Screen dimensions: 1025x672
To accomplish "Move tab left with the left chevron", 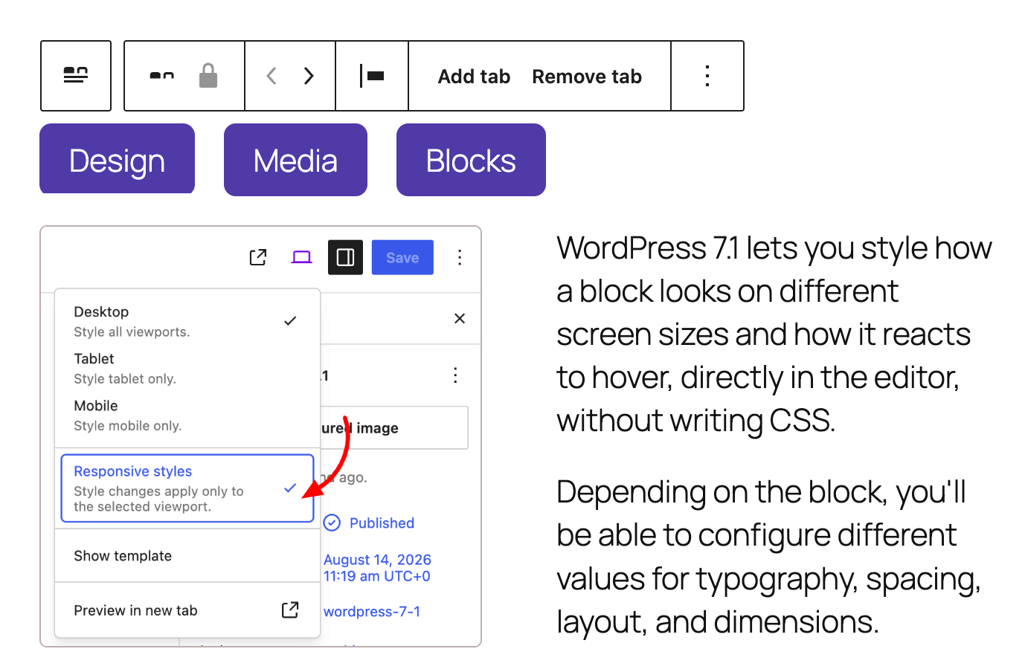I will [x=271, y=76].
